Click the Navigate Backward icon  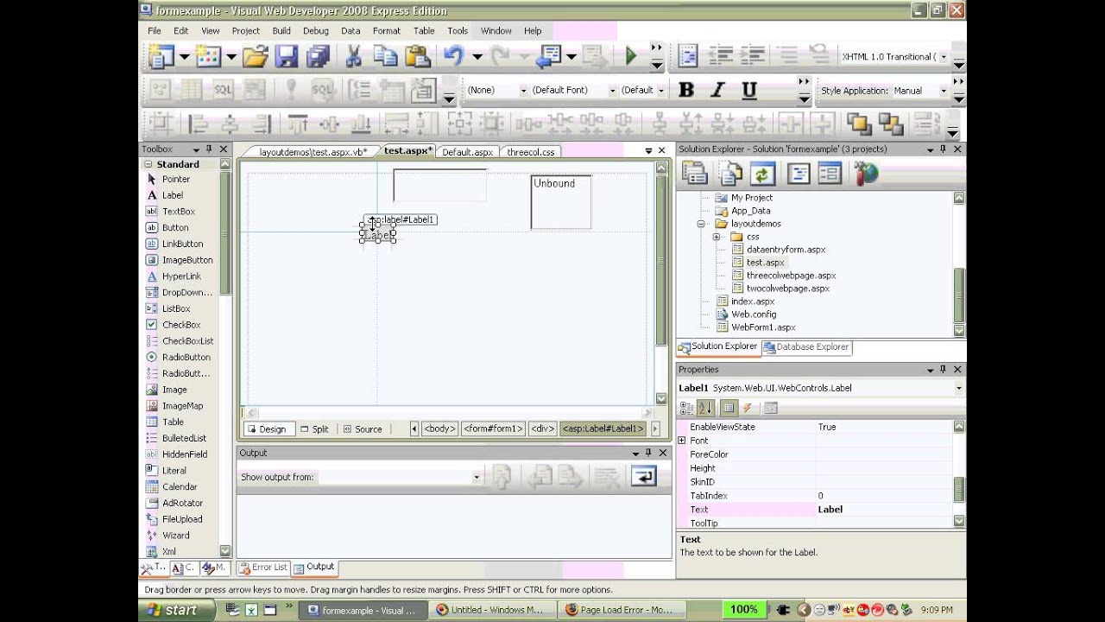tap(548, 57)
